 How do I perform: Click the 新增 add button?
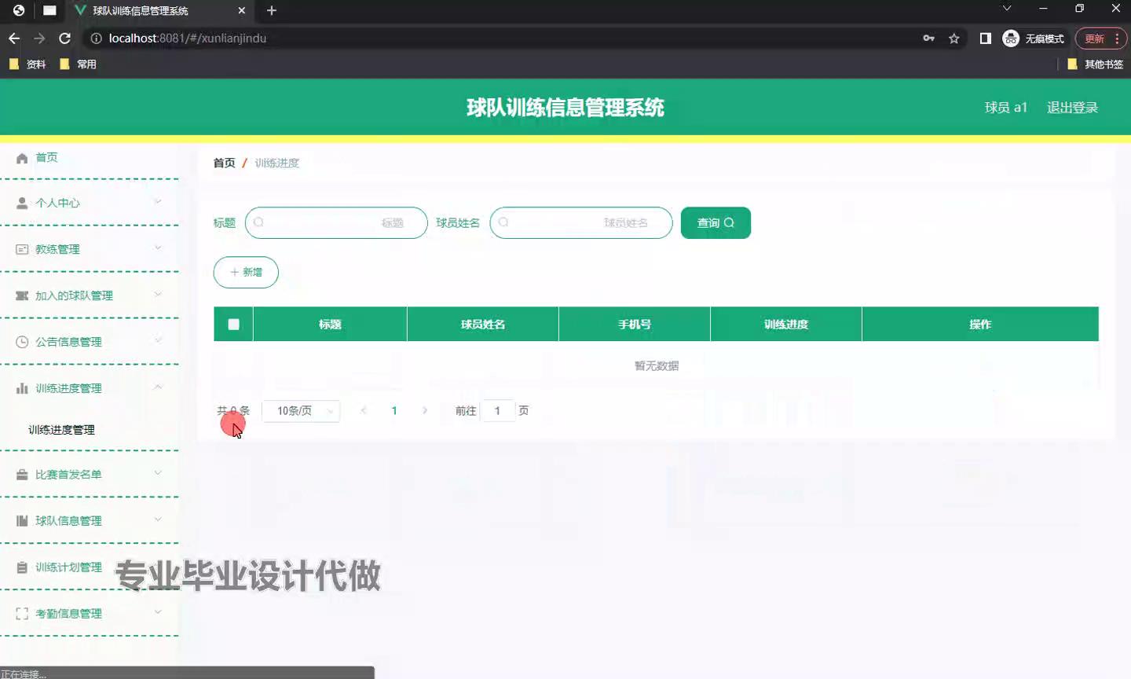[246, 272]
